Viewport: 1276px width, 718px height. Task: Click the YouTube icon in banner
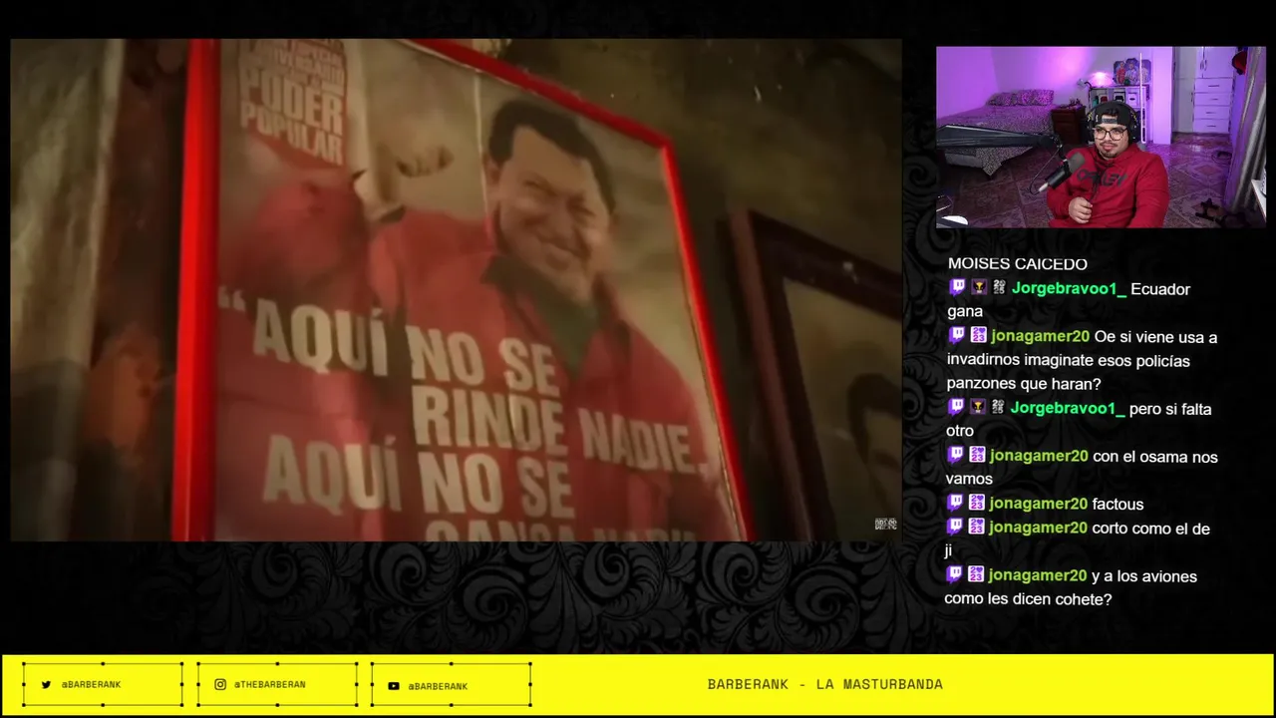tap(394, 686)
